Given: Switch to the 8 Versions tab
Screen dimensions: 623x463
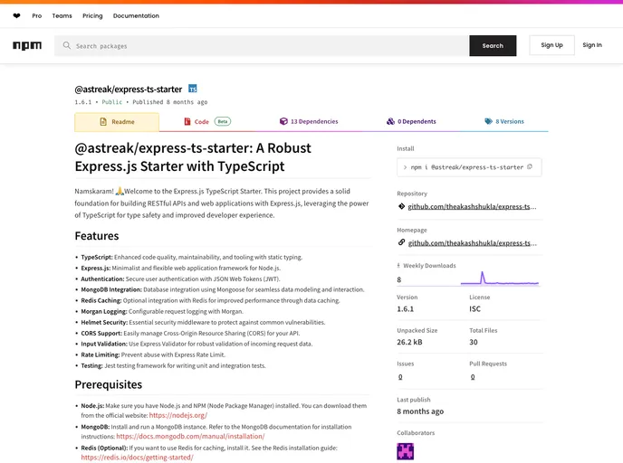Looking at the screenshot, I should pyautogui.click(x=504, y=121).
